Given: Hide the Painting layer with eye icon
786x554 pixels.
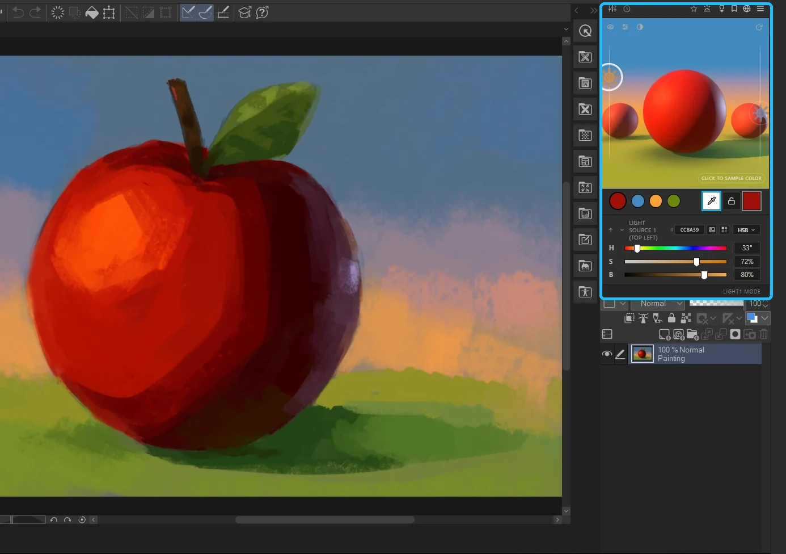Looking at the screenshot, I should pyautogui.click(x=607, y=354).
